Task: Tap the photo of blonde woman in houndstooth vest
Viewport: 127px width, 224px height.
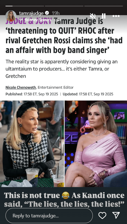Action: [x=32, y=144]
